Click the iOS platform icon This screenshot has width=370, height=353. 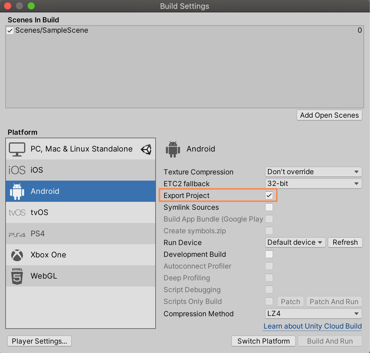(x=17, y=170)
